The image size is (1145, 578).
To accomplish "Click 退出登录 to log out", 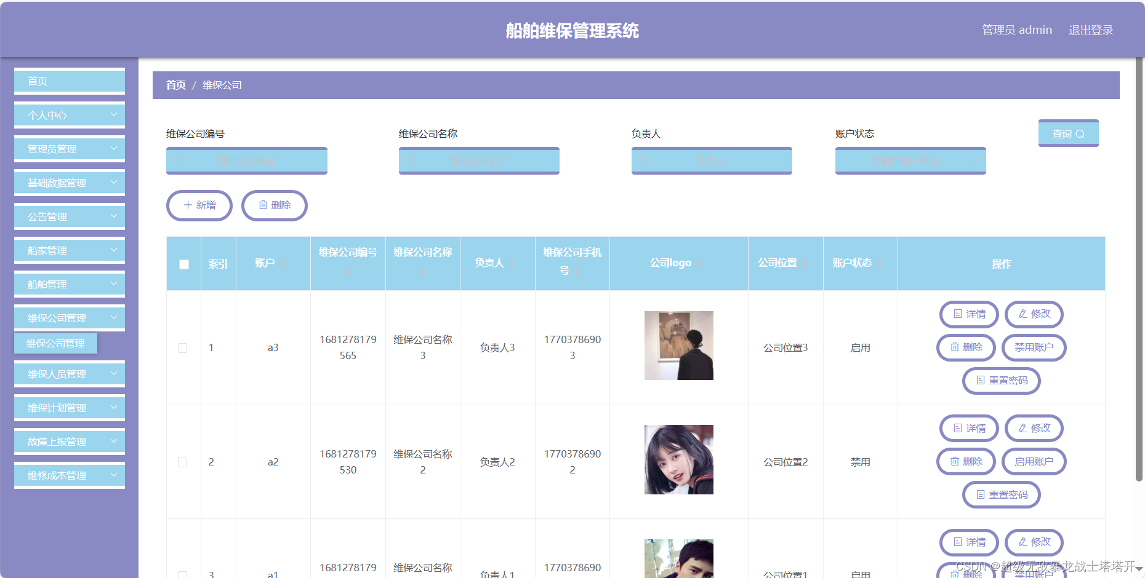I will [x=1091, y=30].
